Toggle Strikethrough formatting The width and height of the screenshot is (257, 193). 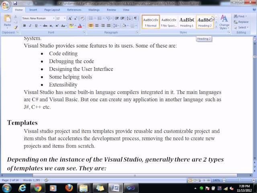(45, 26)
